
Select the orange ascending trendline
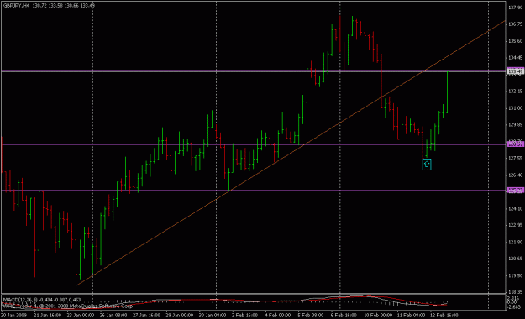click(291, 153)
